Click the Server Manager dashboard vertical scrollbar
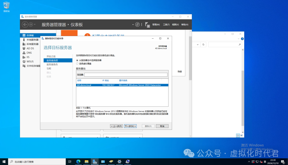Viewport: 288px width, 165px height. [x=190, y=58]
